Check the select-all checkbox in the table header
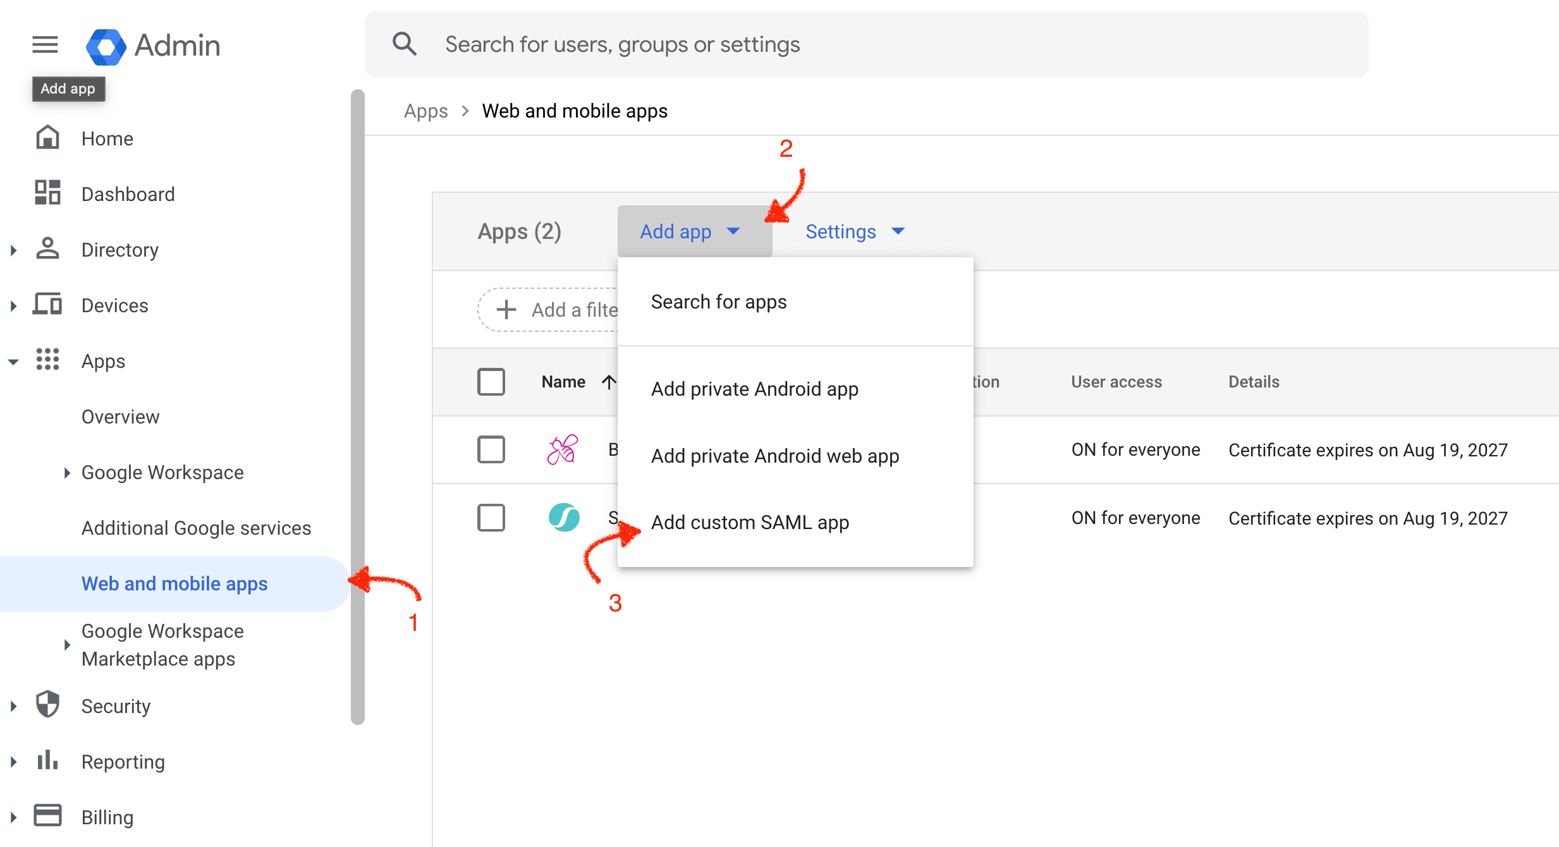Screen dimensions: 1559x847 [491, 382]
